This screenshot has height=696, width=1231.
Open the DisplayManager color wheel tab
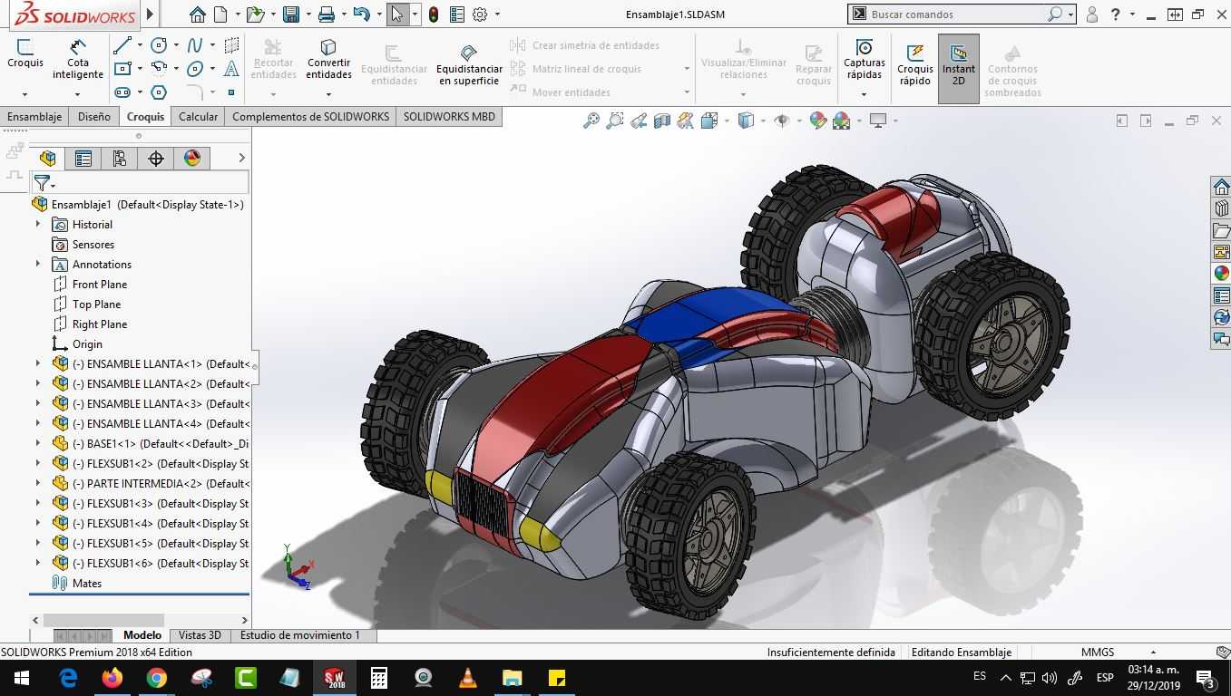192,159
